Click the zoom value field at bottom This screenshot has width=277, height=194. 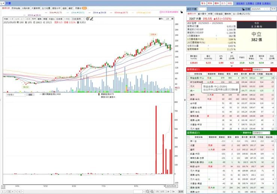point(138,191)
